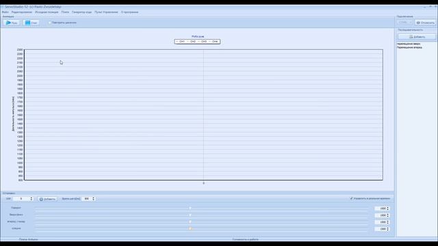Image resolution: width=438 pixels, height=246 pixels.
Task: Open the Редактирование menu
Action: pyautogui.click(x=22, y=12)
